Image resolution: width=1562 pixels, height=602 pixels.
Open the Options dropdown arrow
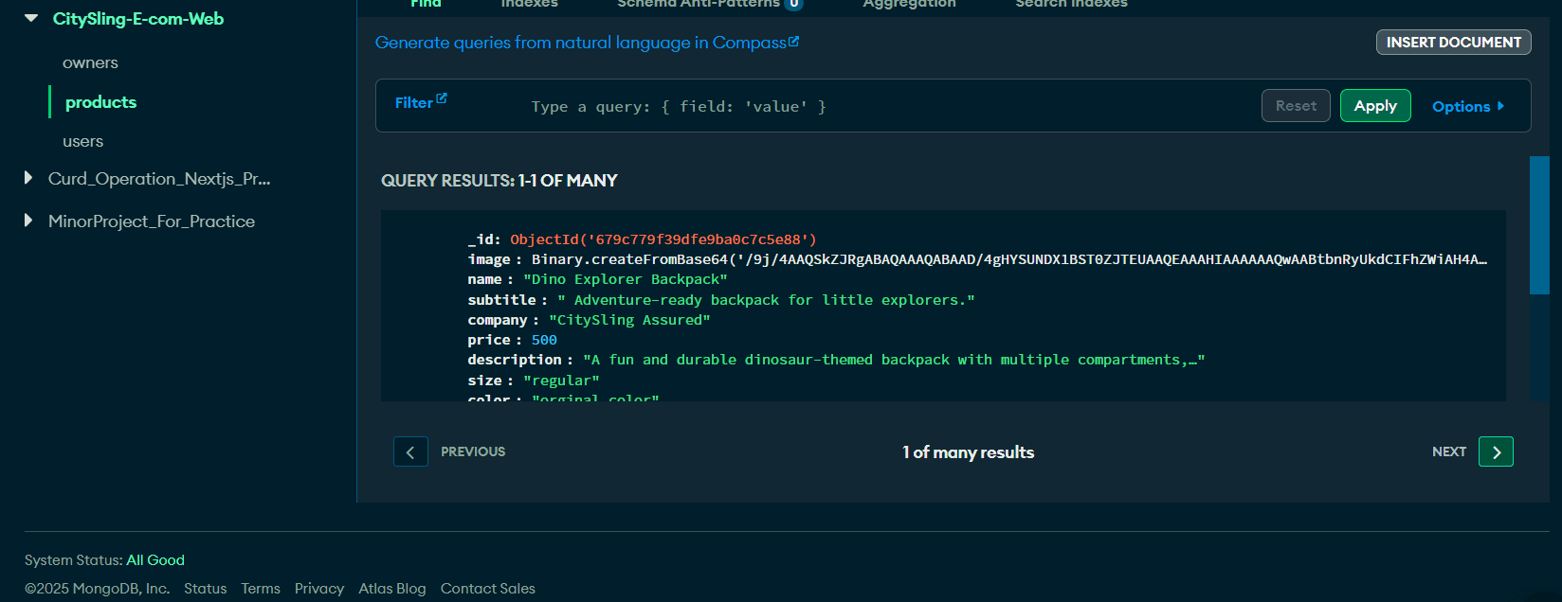click(x=1500, y=106)
